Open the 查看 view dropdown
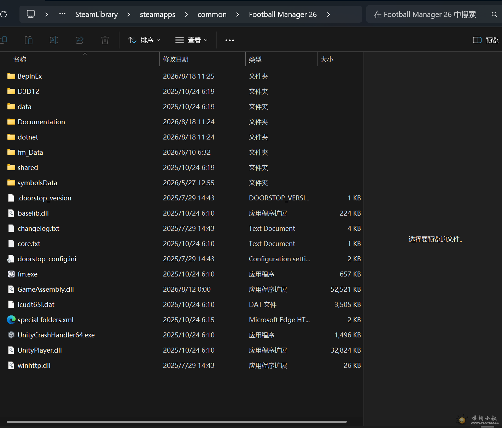 point(191,40)
